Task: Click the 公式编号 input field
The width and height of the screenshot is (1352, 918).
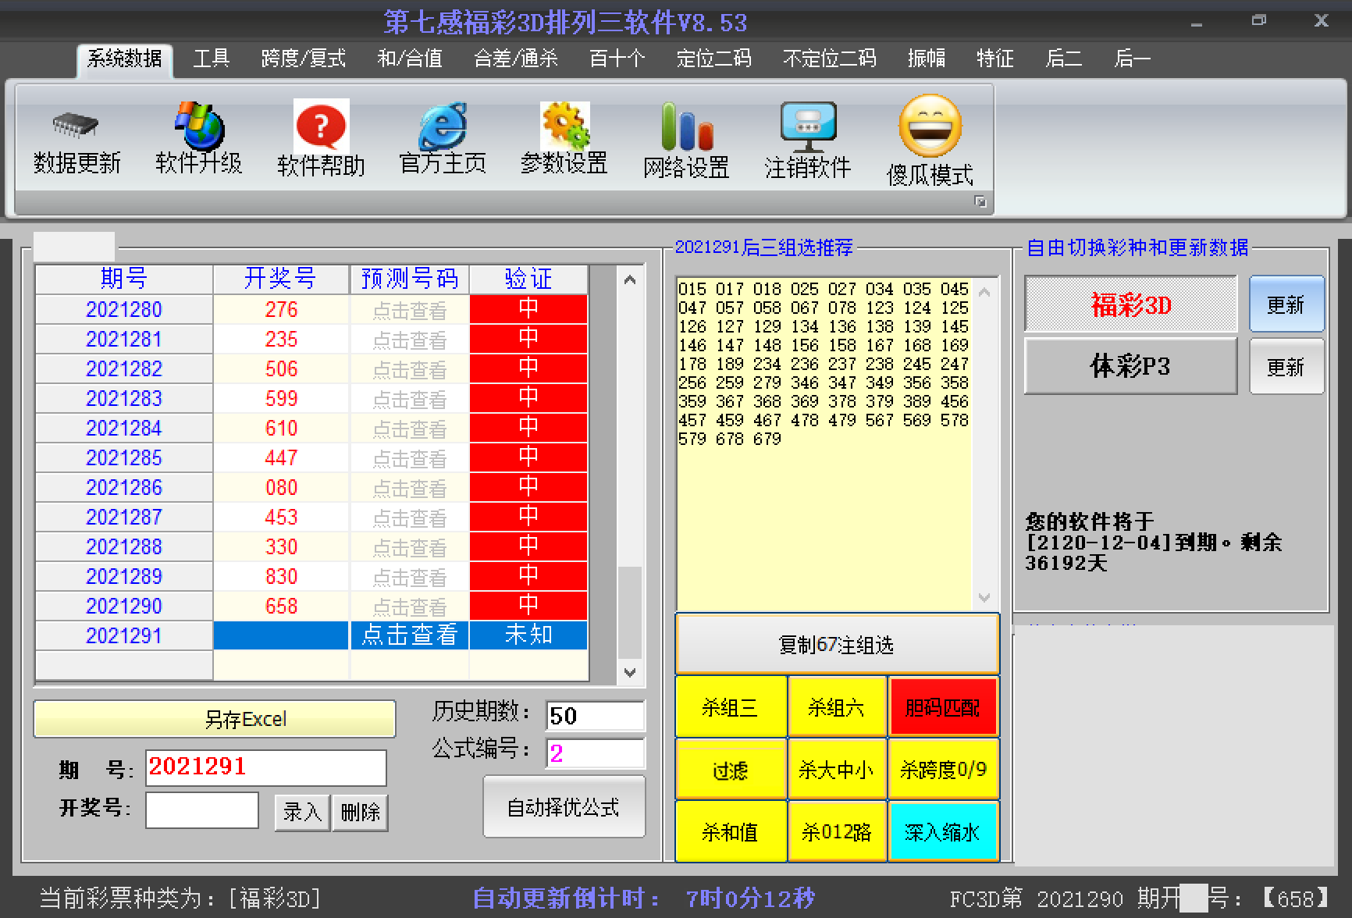Action: [596, 753]
